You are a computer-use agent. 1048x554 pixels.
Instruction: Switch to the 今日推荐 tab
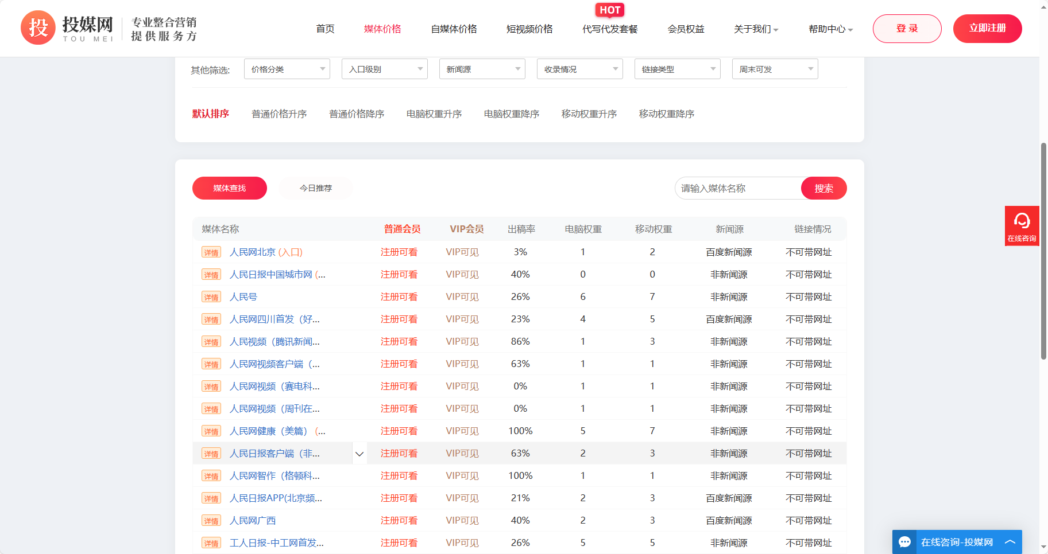click(x=316, y=188)
